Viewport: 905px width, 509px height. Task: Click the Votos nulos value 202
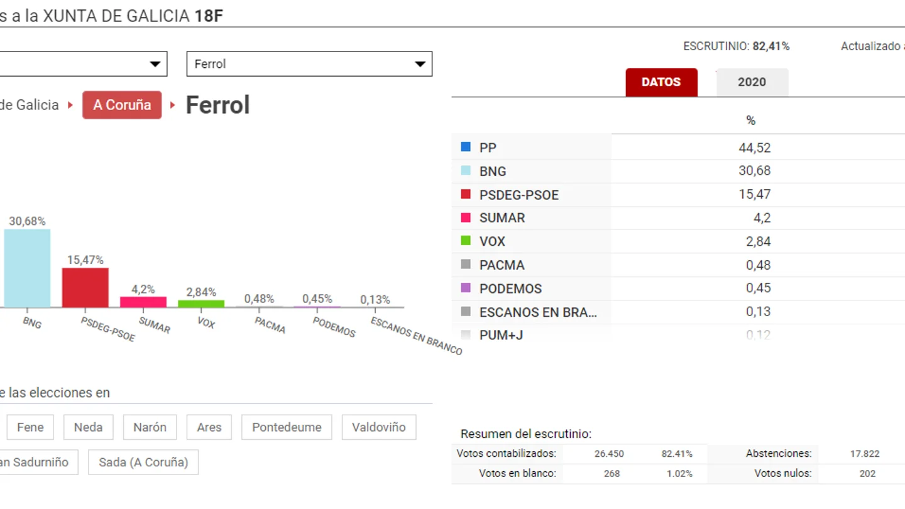coord(867,474)
